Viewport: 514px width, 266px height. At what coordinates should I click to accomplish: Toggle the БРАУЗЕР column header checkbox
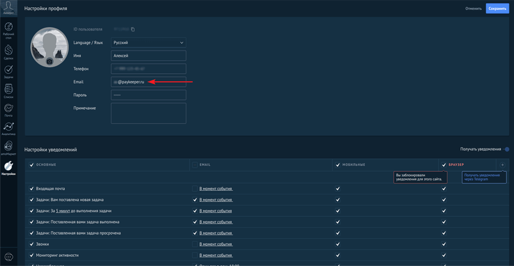443,165
